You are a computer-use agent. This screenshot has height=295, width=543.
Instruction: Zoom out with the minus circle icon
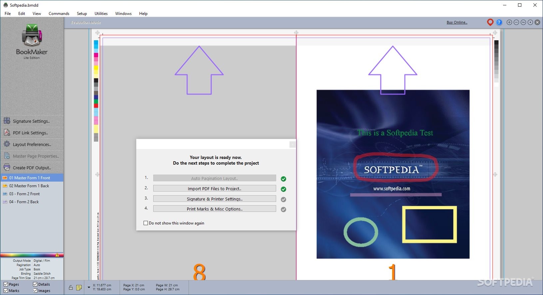point(516,22)
